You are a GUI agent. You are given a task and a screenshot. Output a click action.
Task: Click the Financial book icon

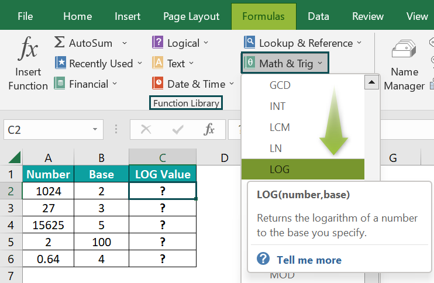pyautogui.click(x=59, y=83)
